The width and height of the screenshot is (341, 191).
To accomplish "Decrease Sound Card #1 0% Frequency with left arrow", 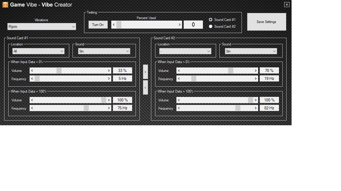I will (32, 79).
